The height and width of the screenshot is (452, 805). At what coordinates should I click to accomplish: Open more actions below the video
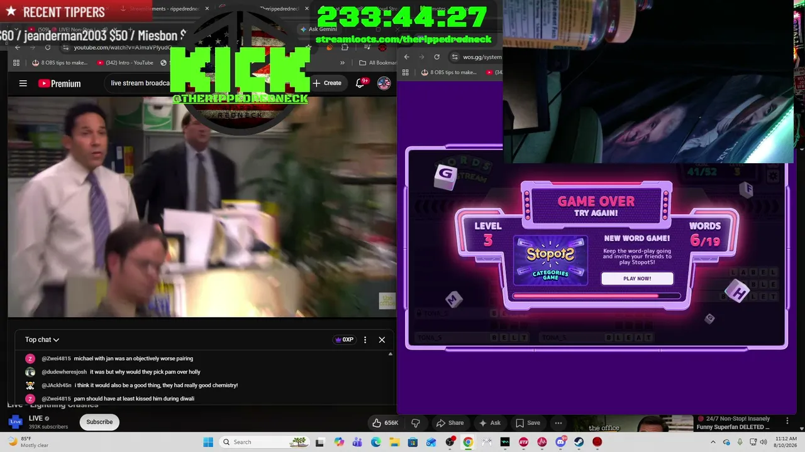(x=558, y=422)
